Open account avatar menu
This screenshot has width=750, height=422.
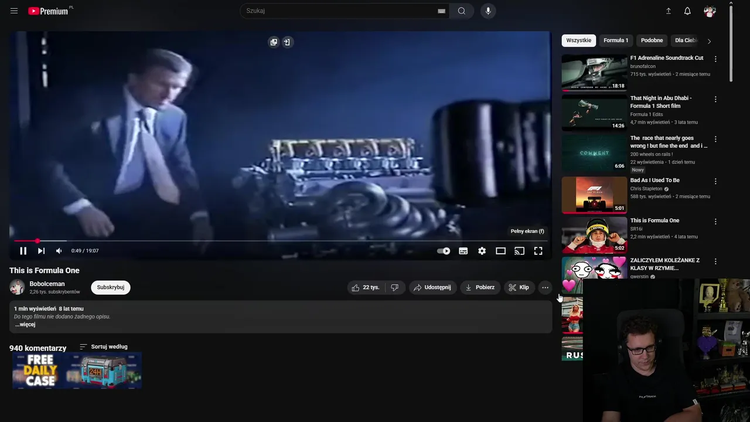tap(710, 11)
